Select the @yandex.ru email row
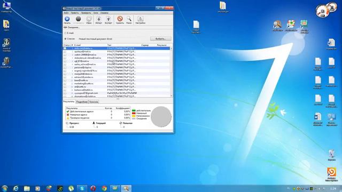 116,77
